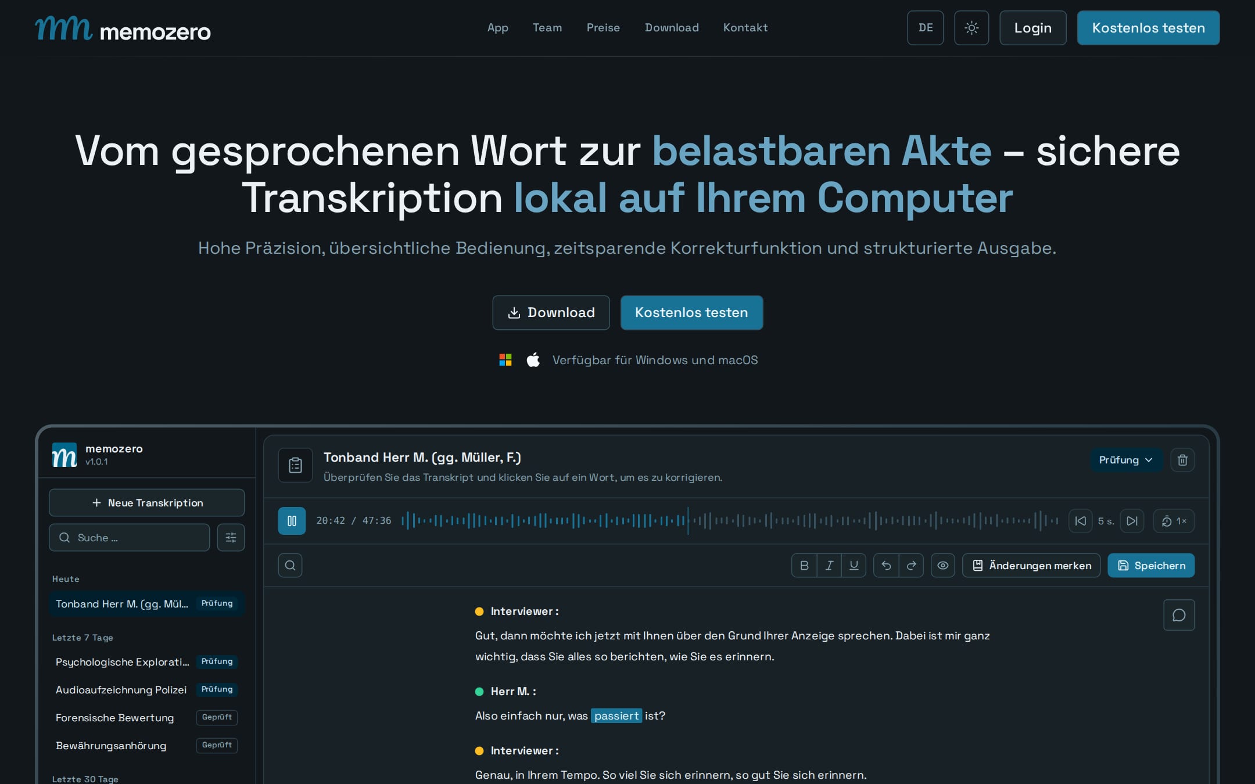Click the memozero app icon in sidebar

[64, 455]
